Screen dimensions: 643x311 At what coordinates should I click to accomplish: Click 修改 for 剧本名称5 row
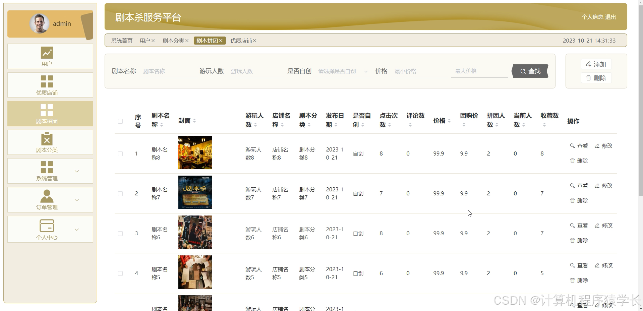603,265
